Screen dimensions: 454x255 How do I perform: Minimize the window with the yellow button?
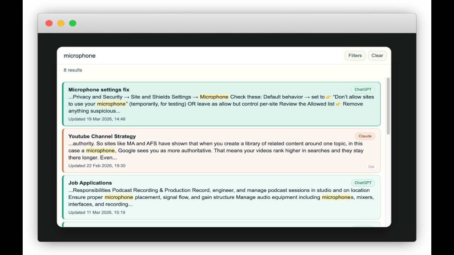pyautogui.click(x=61, y=23)
